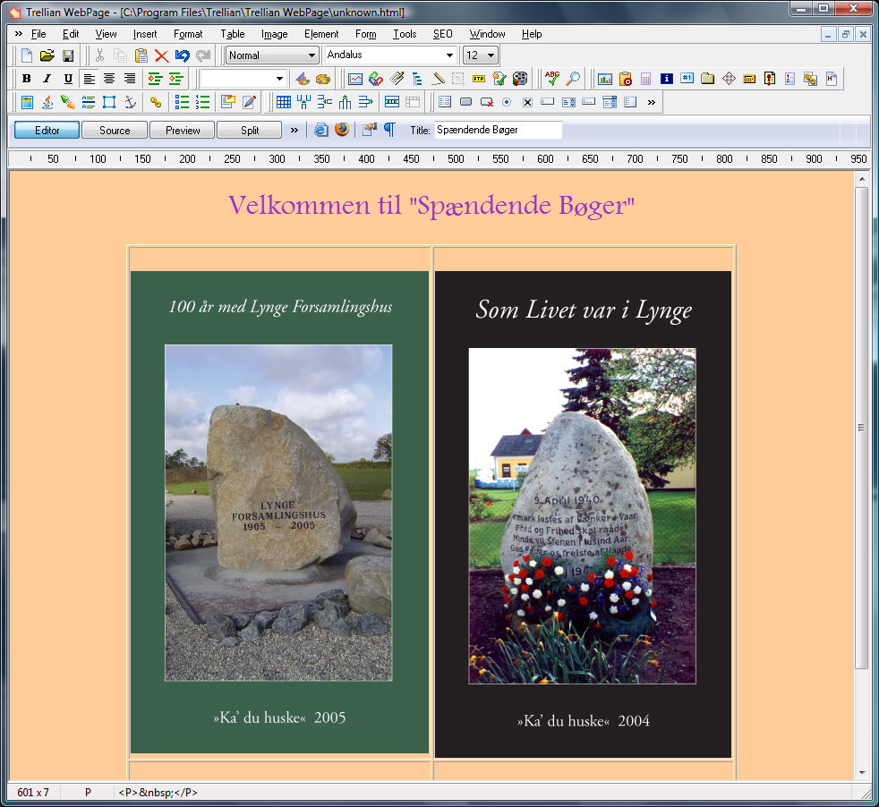Click the Insert Table grid icon
879x807 pixels.
(x=283, y=102)
